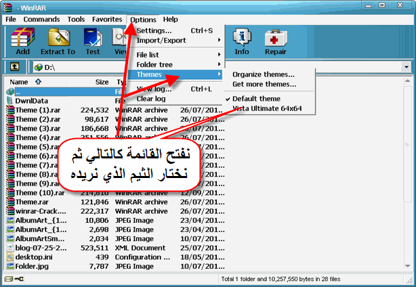Click the window resize grip corner
Screen dimensions: 416x287
409,280
